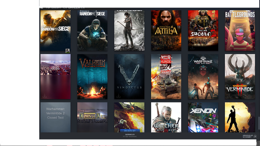The height and width of the screenshot is (146, 260).
Task: Open Rainbow Six Siege cover with hooded operator
Action: click(x=92, y=30)
